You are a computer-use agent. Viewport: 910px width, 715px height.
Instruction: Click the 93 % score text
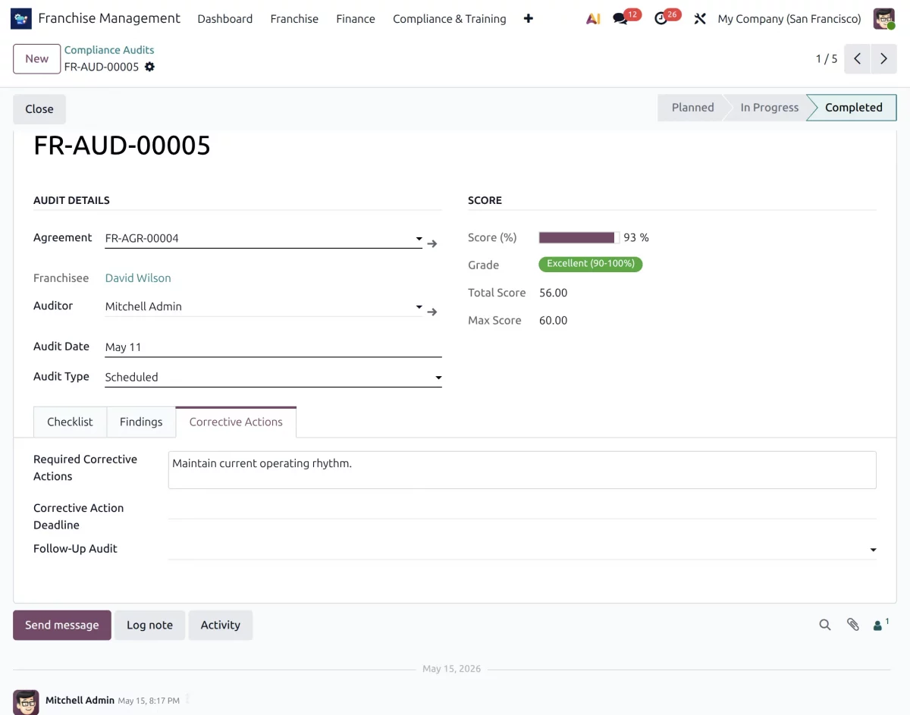636,237
